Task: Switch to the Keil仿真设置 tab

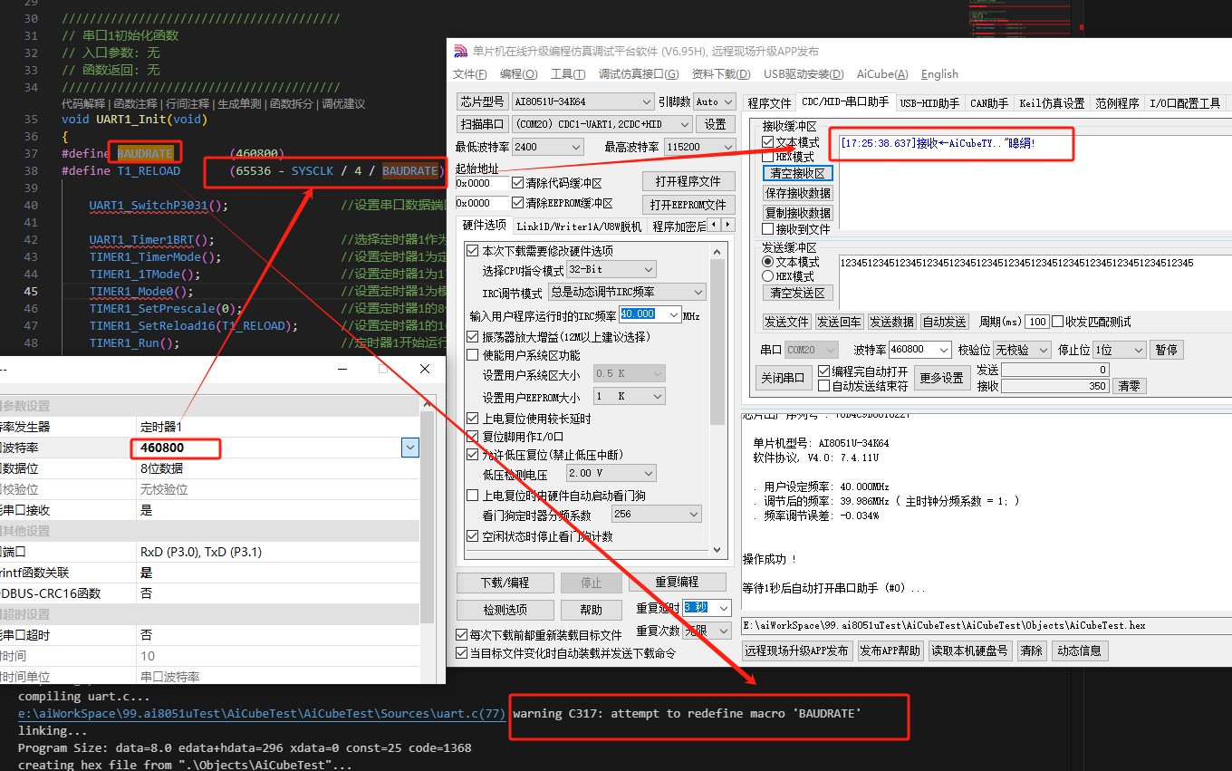Action: point(1052,103)
